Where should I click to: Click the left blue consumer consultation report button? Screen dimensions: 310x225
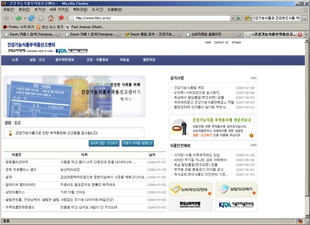coord(104,143)
